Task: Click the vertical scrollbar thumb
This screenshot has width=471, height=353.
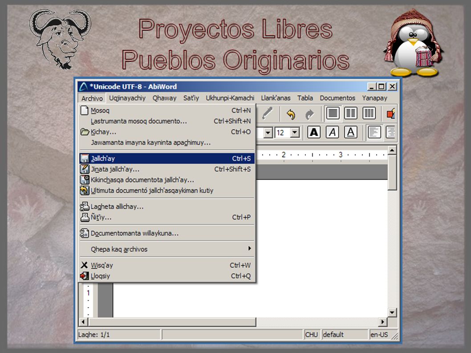Action: click(392, 172)
